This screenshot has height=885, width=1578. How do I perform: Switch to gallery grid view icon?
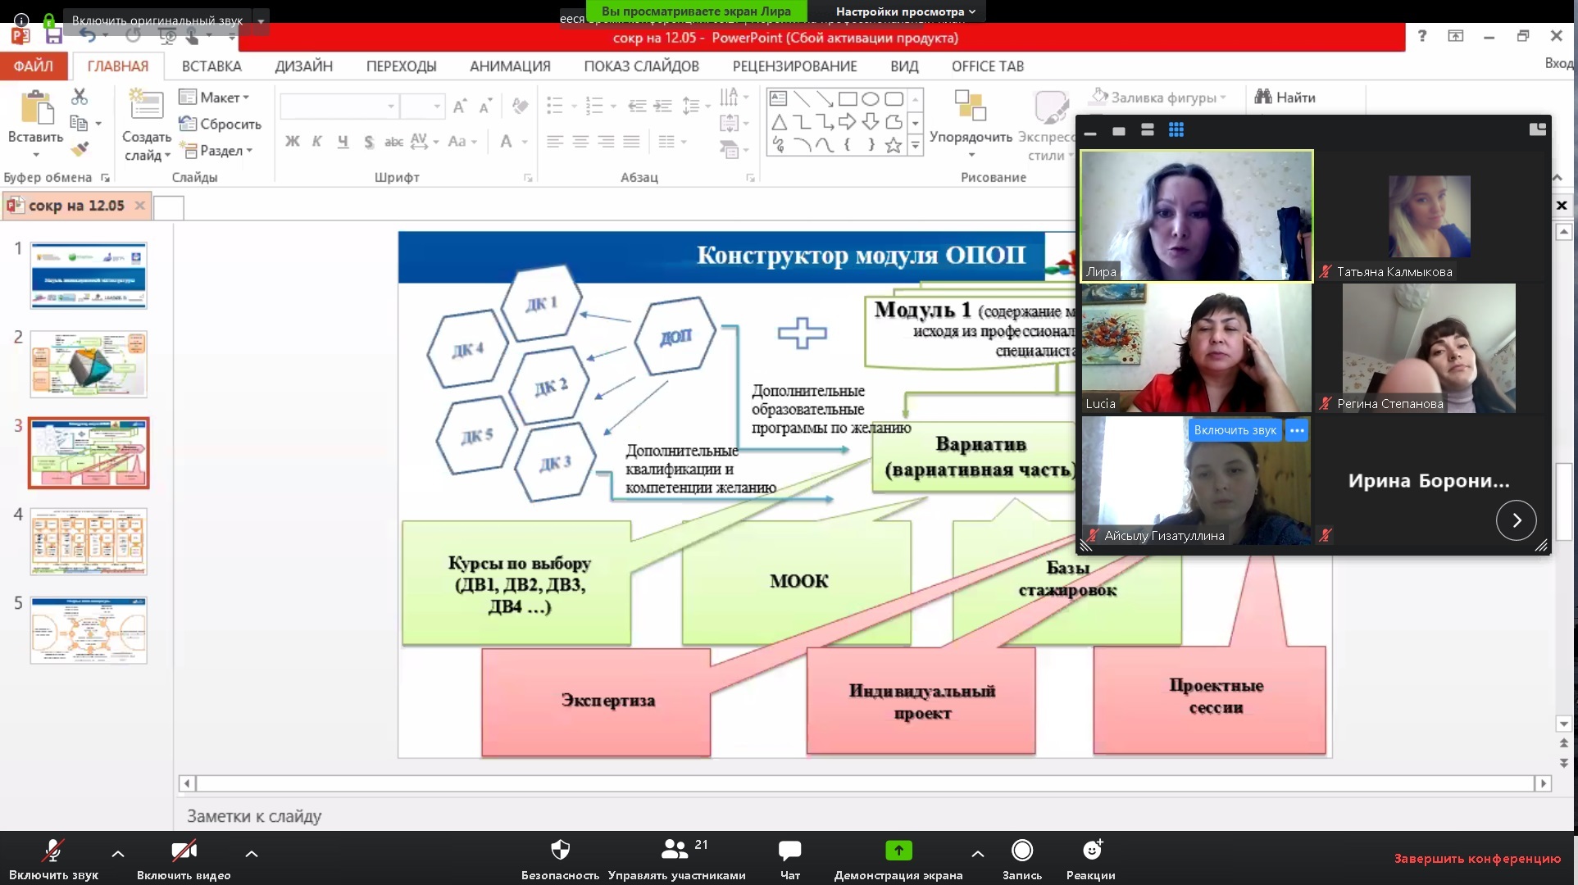tap(1176, 130)
